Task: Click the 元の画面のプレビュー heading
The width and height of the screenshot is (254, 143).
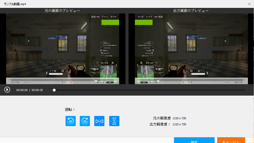Action: [62, 11]
